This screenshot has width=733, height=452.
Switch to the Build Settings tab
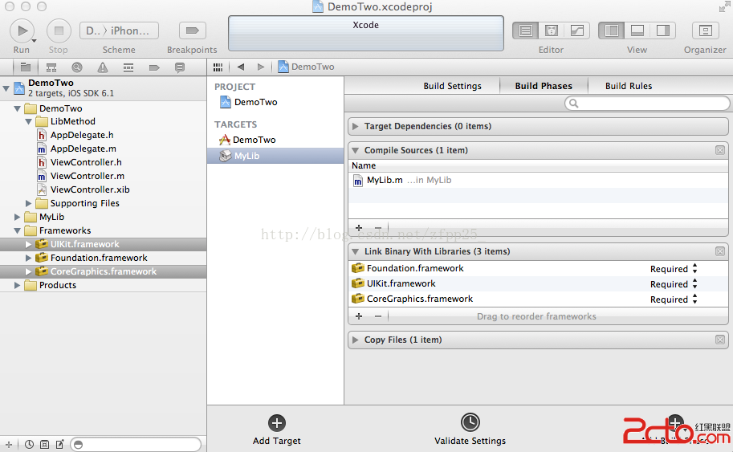[x=453, y=86]
